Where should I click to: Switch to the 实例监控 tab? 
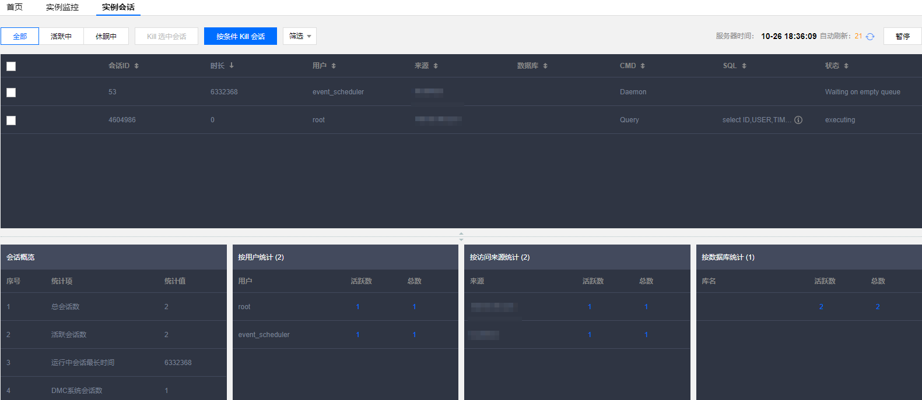click(62, 7)
